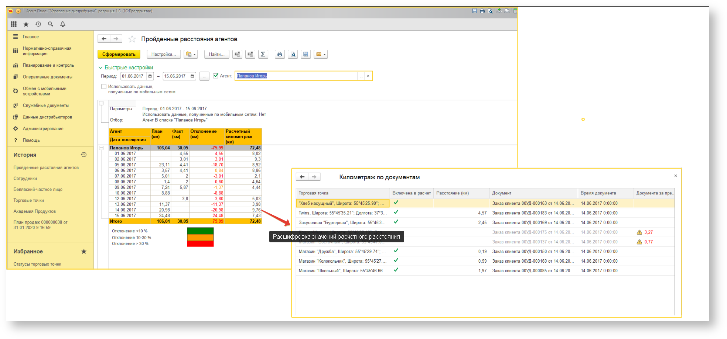Toggle included checkmark for Магазин 'Дружба' row
This screenshot has height=339, width=727.
396,250
